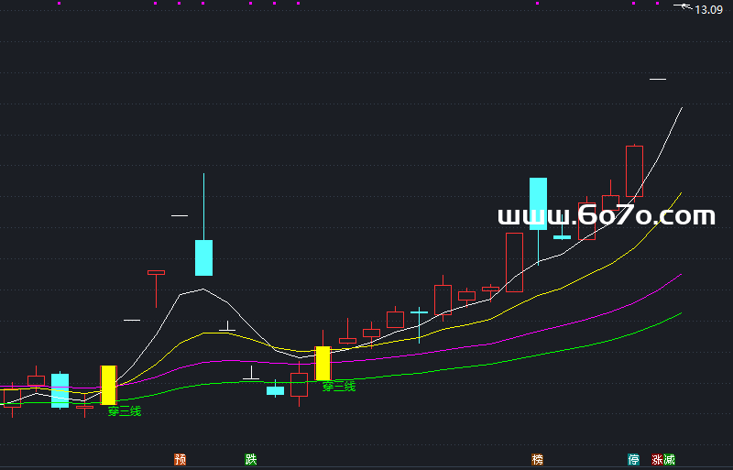Screen dimensions: 733x470
Task: Click the second yellow 穿三线 signal candle
Action: (x=323, y=363)
